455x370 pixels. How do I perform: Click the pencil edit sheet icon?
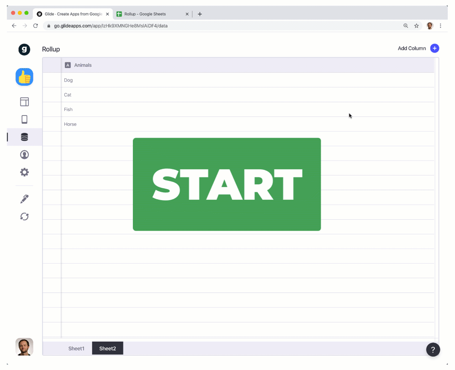point(24,199)
